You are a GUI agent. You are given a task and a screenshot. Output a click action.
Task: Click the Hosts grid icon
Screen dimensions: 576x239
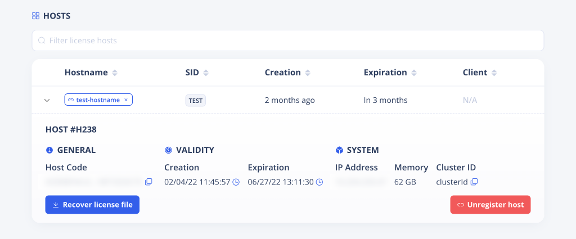(35, 16)
